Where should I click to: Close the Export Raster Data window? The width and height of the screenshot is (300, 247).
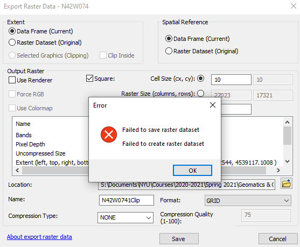[x=294, y=6]
